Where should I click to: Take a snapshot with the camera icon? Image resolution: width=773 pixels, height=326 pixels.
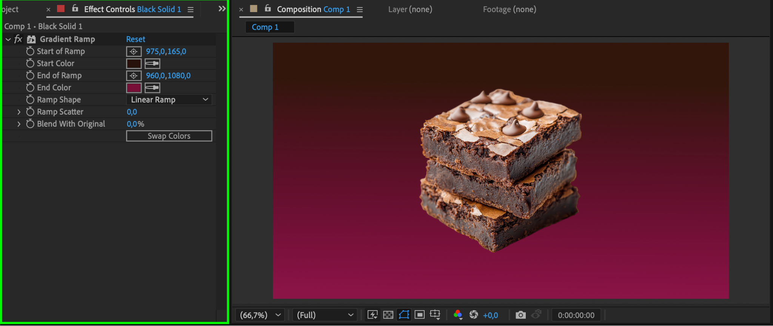[x=520, y=315]
